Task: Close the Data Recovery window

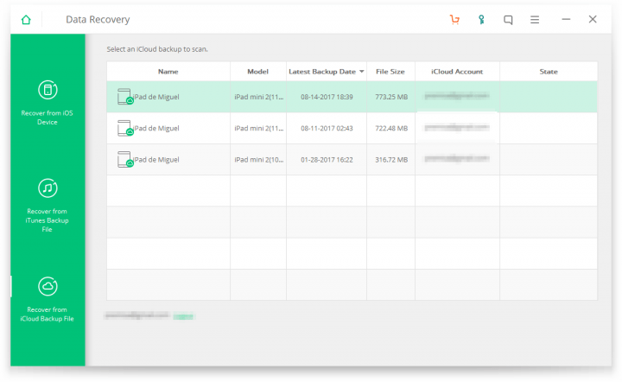Action: [x=593, y=19]
